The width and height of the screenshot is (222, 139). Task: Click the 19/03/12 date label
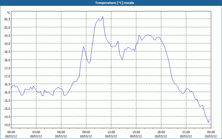point(211,136)
